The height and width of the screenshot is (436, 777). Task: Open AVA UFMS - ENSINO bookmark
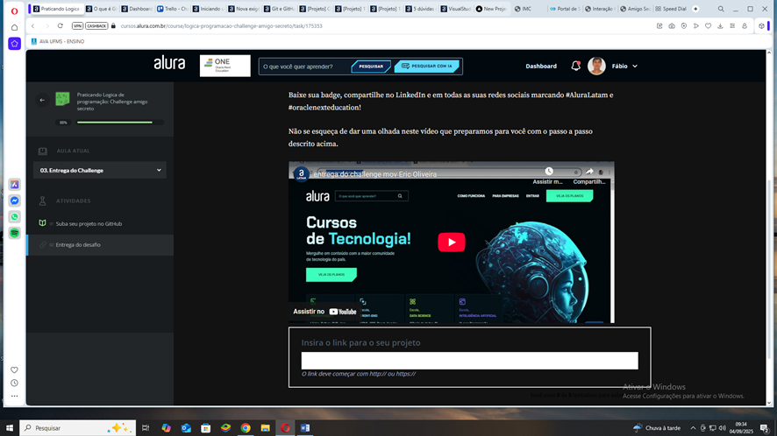click(58, 41)
